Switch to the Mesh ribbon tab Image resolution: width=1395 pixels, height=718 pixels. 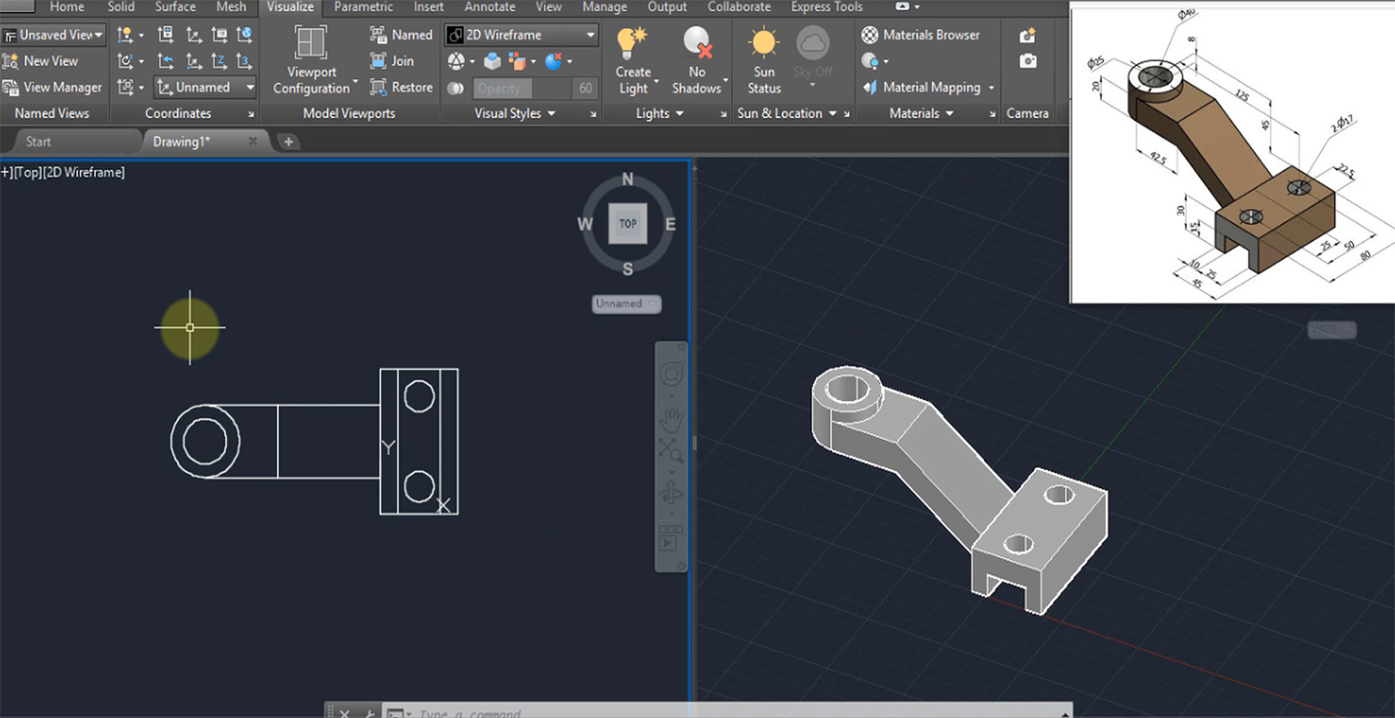coord(231,7)
